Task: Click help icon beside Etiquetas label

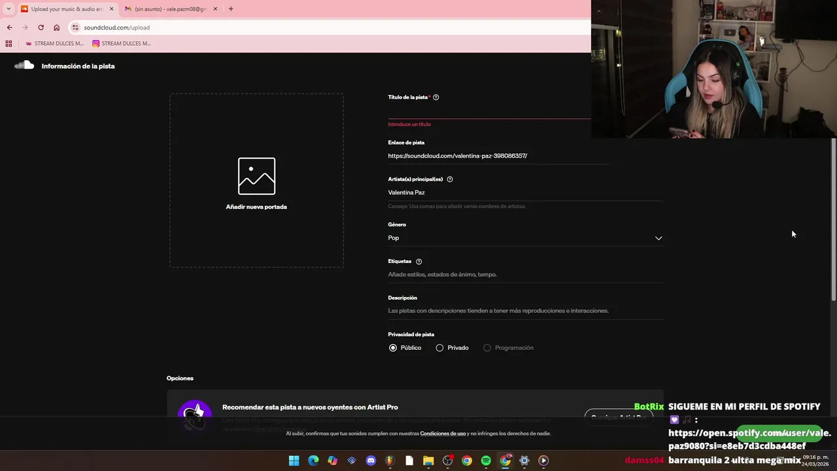Action: coord(418,262)
